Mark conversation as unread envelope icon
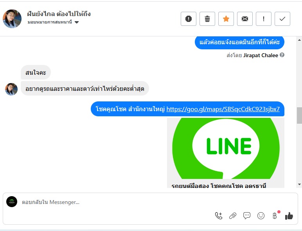The width and height of the screenshot is (302, 231). coord(245,19)
